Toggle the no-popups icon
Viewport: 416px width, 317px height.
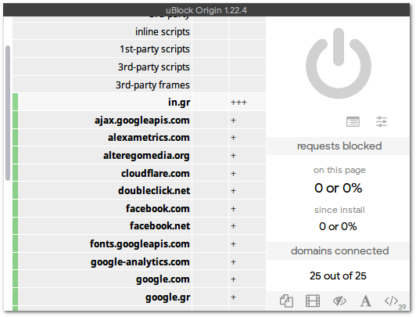pos(286,301)
